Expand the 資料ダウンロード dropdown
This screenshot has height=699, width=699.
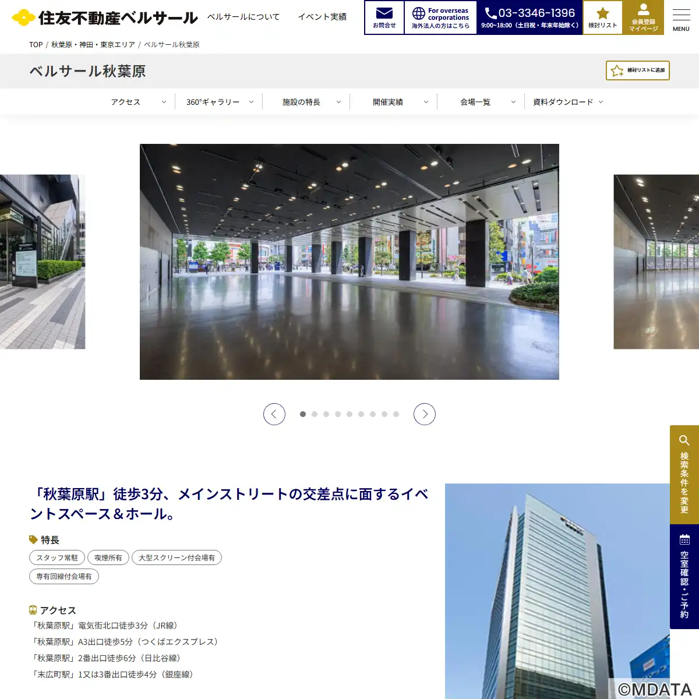coord(568,102)
